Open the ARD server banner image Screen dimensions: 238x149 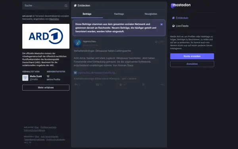coord(46,36)
